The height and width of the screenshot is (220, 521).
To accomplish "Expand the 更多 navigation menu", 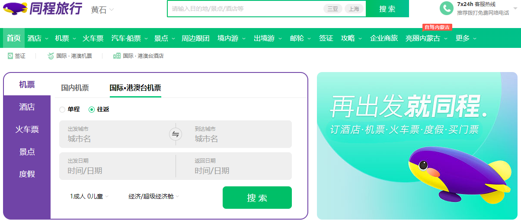I will pos(475,38).
